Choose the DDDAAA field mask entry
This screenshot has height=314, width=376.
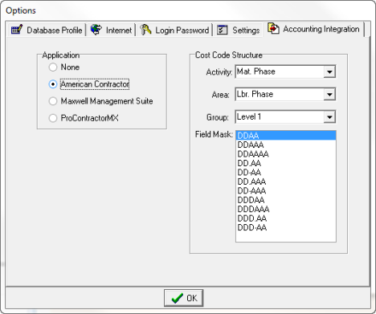point(286,209)
